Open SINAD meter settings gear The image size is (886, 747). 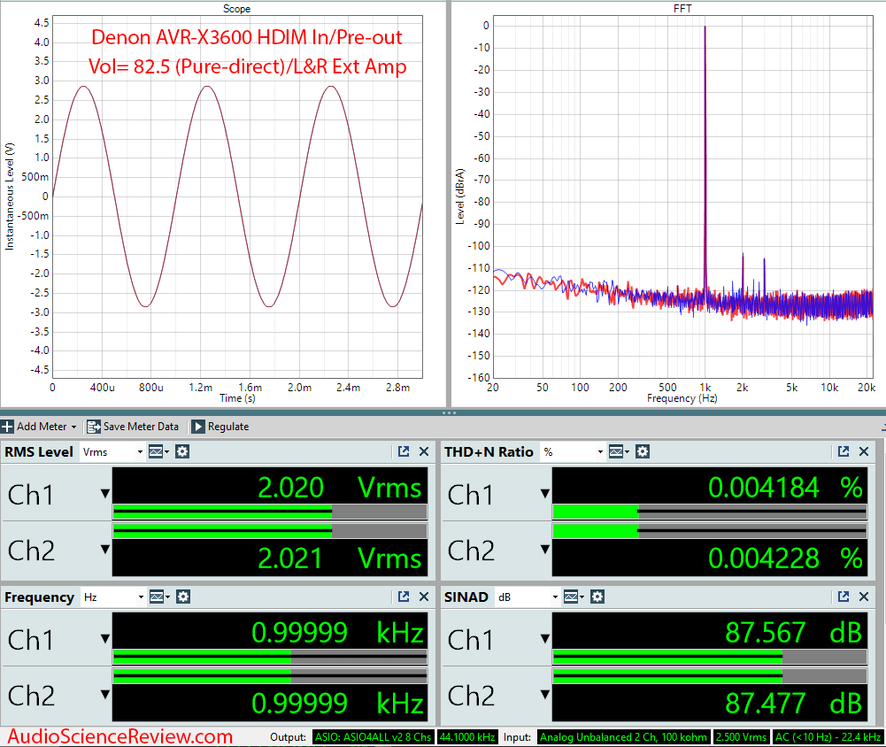(x=597, y=597)
